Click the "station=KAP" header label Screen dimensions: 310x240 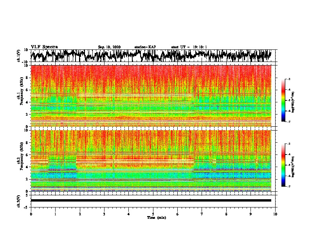click(x=145, y=47)
